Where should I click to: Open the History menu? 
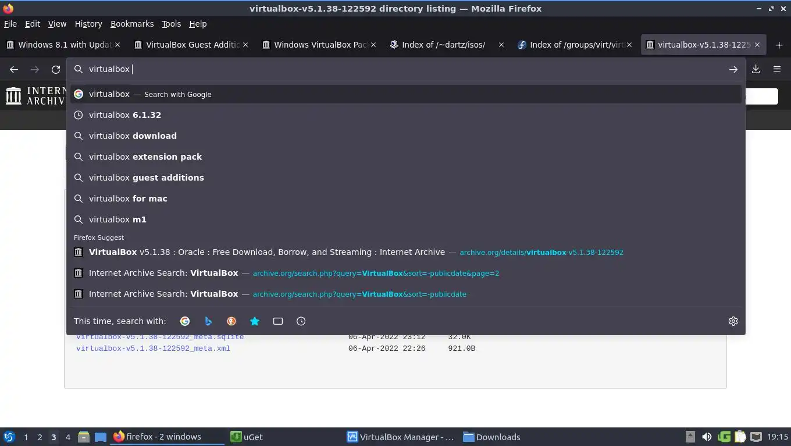point(88,24)
